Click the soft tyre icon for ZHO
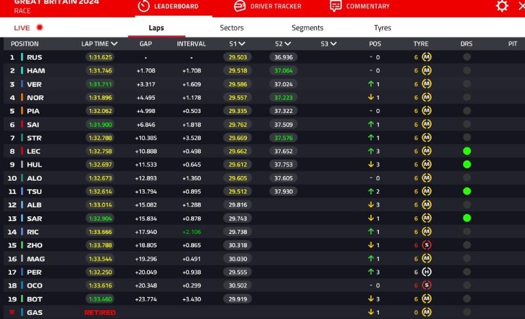Image resolution: width=525 pixels, height=319 pixels. (426, 245)
